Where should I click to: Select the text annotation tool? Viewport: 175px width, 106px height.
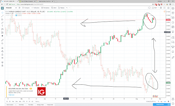coord(2,26)
